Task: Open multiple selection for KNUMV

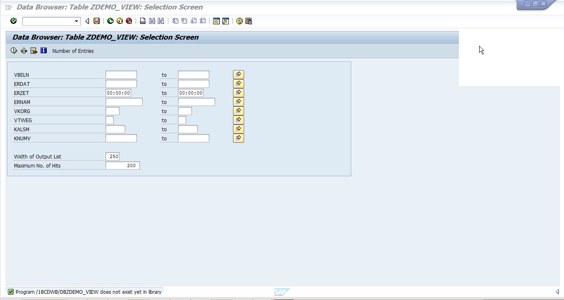Action: [238, 138]
